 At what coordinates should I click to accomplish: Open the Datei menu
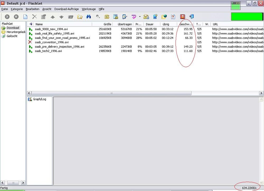(x=4, y=9)
